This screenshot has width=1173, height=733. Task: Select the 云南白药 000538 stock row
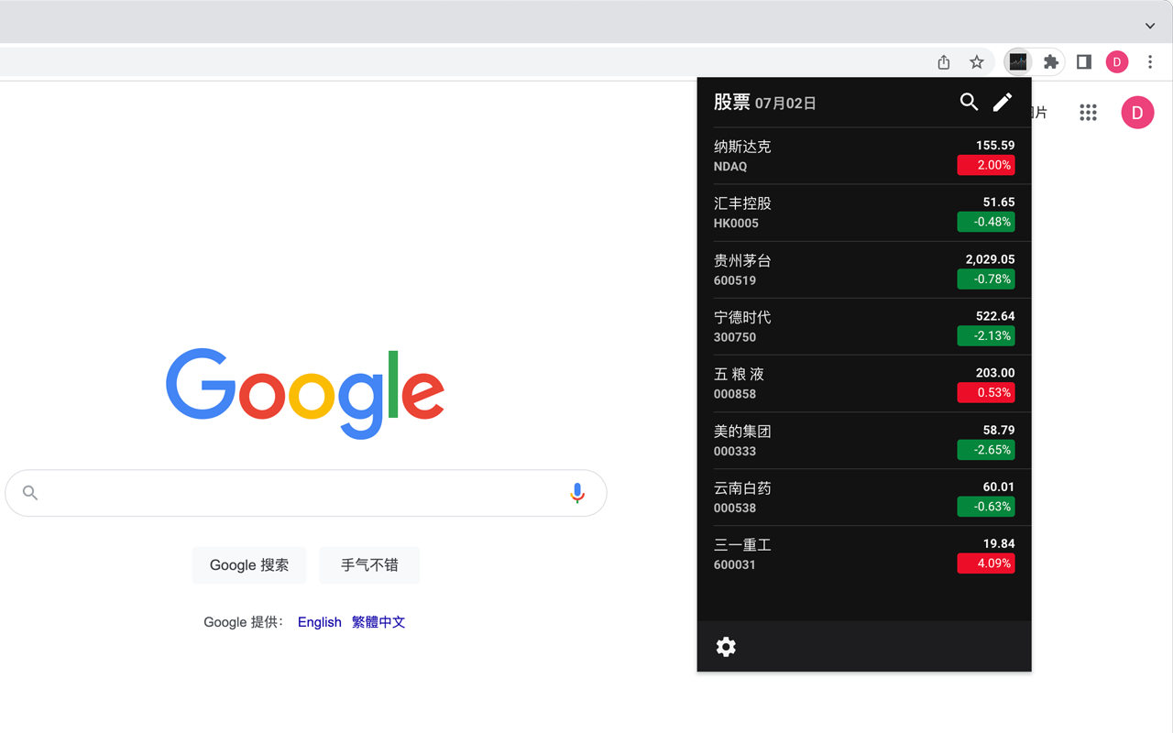tap(864, 497)
